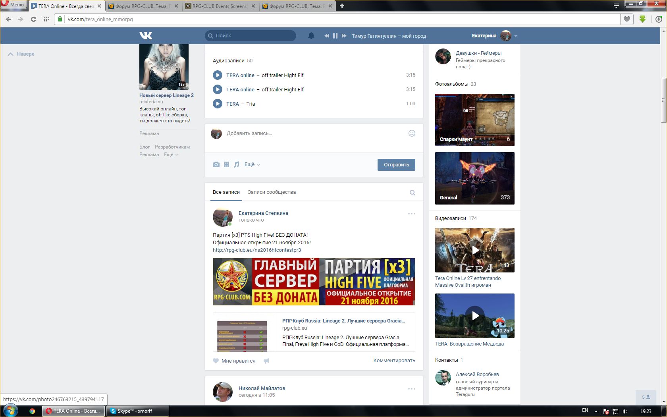Attach a photo to the new post
The width and height of the screenshot is (667, 417).
pyautogui.click(x=216, y=164)
